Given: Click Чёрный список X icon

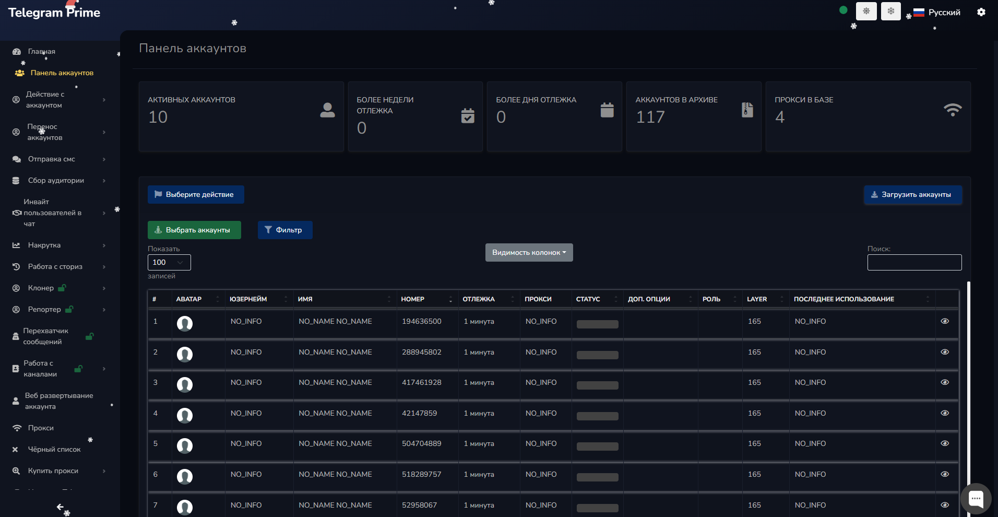Looking at the screenshot, I should pos(15,449).
